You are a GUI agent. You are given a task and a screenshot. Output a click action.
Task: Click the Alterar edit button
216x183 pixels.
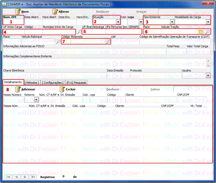click(x=60, y=12)
